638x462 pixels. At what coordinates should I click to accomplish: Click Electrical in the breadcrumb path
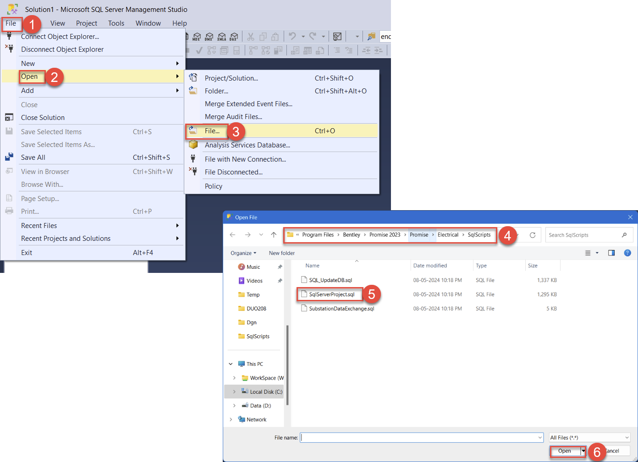[448, 235]
